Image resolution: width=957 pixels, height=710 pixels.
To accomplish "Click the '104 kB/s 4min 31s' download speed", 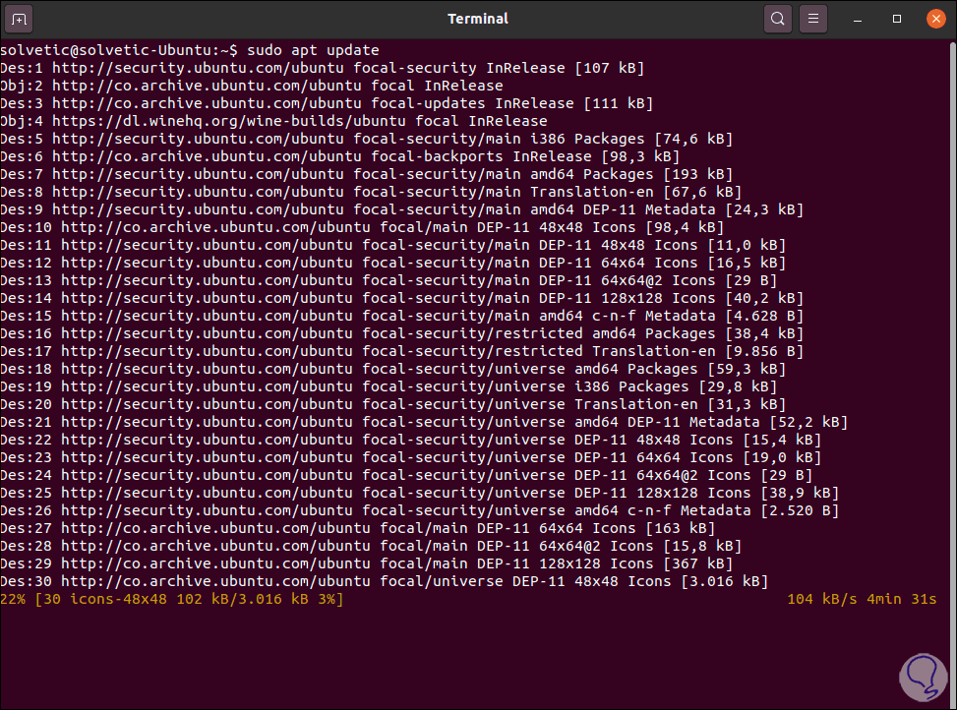I will 862,599.
